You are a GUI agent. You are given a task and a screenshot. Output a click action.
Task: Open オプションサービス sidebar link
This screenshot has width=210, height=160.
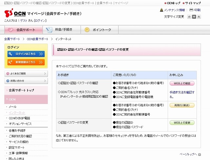coord(20,124)
